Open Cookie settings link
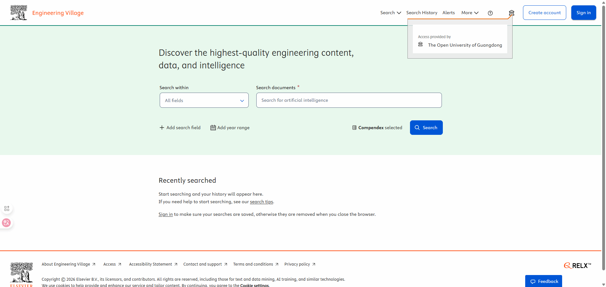Image resolution: width=606 pixels, height=287 pixels. tap(254, 285)
